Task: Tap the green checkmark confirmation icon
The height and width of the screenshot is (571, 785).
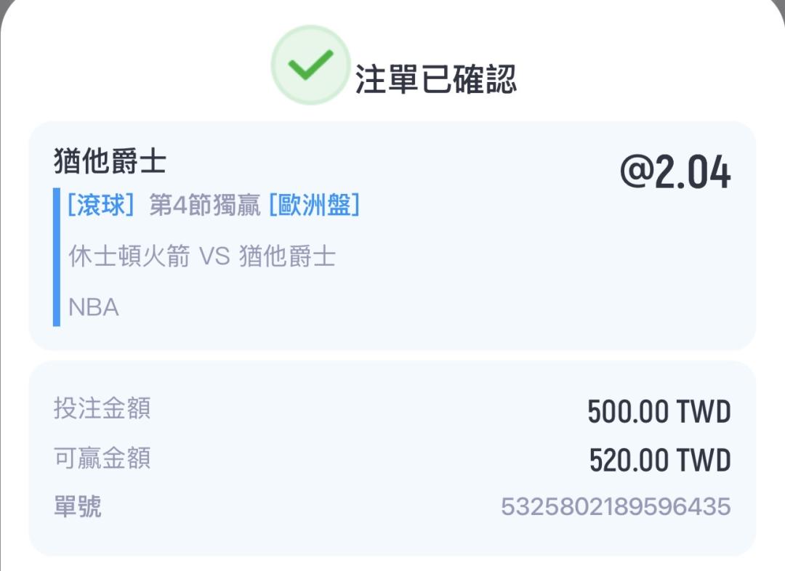Action: 310,65
